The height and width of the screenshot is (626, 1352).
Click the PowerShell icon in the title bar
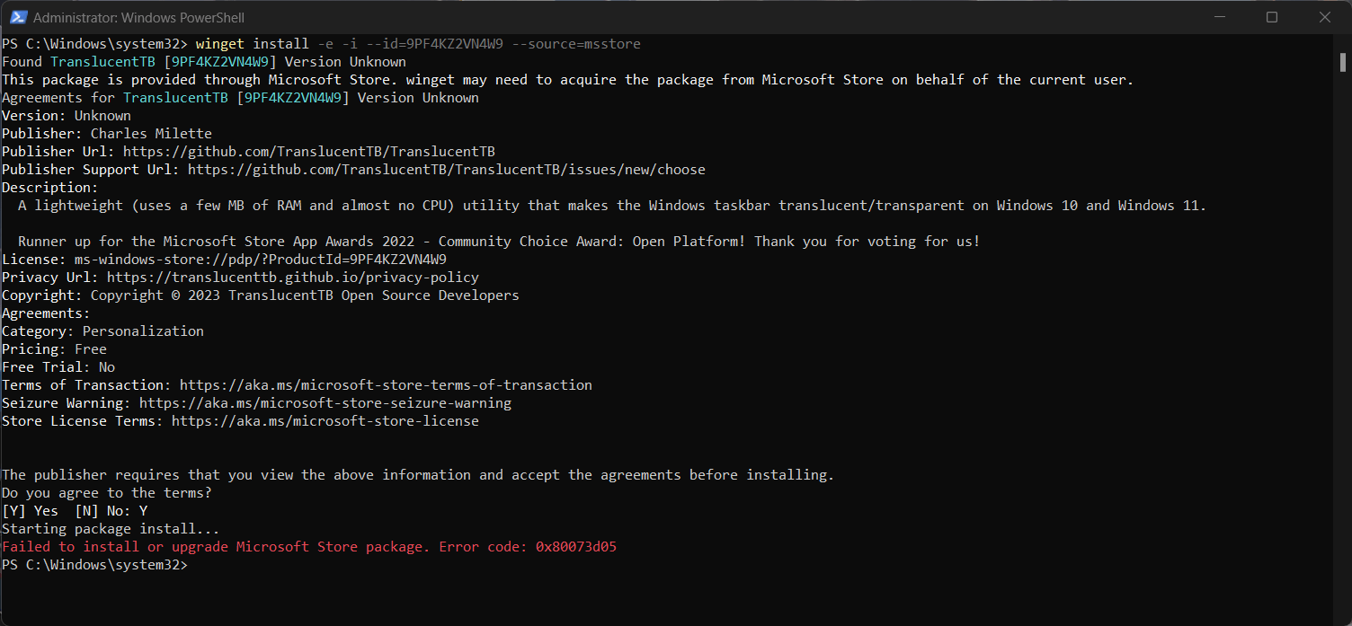(18, 17)
